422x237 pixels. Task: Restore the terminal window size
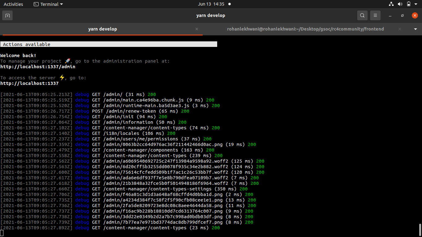pyautogui.click(x=402, y=15)
